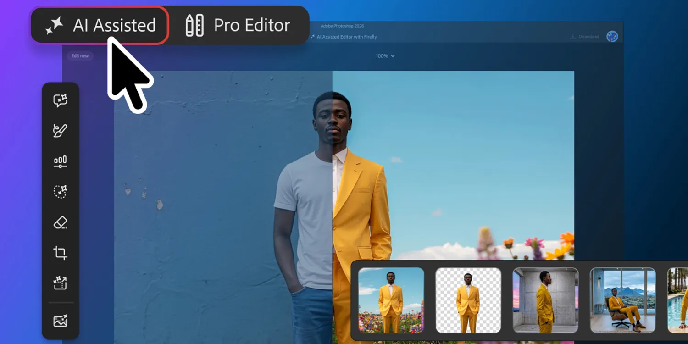This screenshot has width=688, height=344.
Task: Open the generate image tool
Action: coord(60,321)
